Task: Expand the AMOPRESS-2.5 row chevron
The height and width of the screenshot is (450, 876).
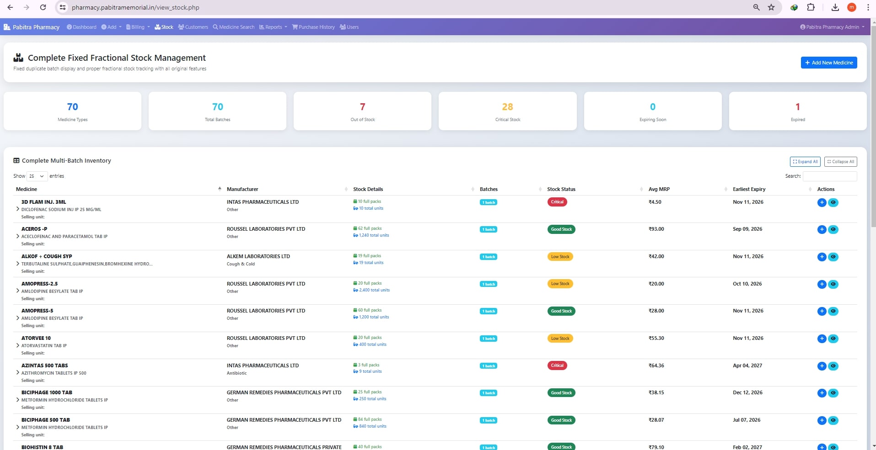Action: click(18, 291)
